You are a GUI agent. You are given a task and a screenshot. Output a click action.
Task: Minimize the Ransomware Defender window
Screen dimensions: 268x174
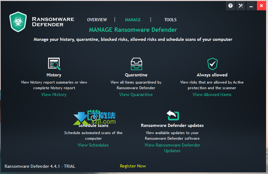[x=251, y=6]
